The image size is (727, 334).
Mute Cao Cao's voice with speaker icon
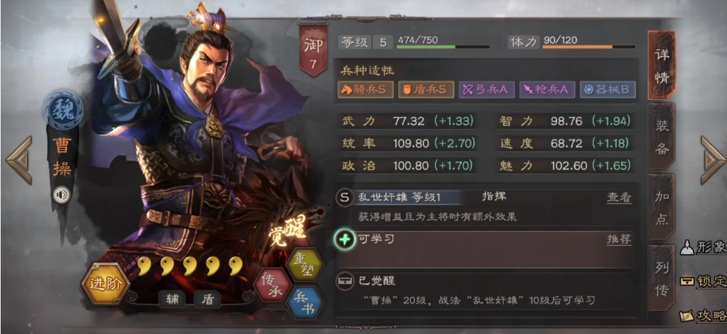click(x=61, y=195)
